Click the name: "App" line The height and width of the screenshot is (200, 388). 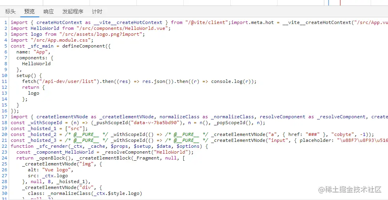(x=34, y=52)
